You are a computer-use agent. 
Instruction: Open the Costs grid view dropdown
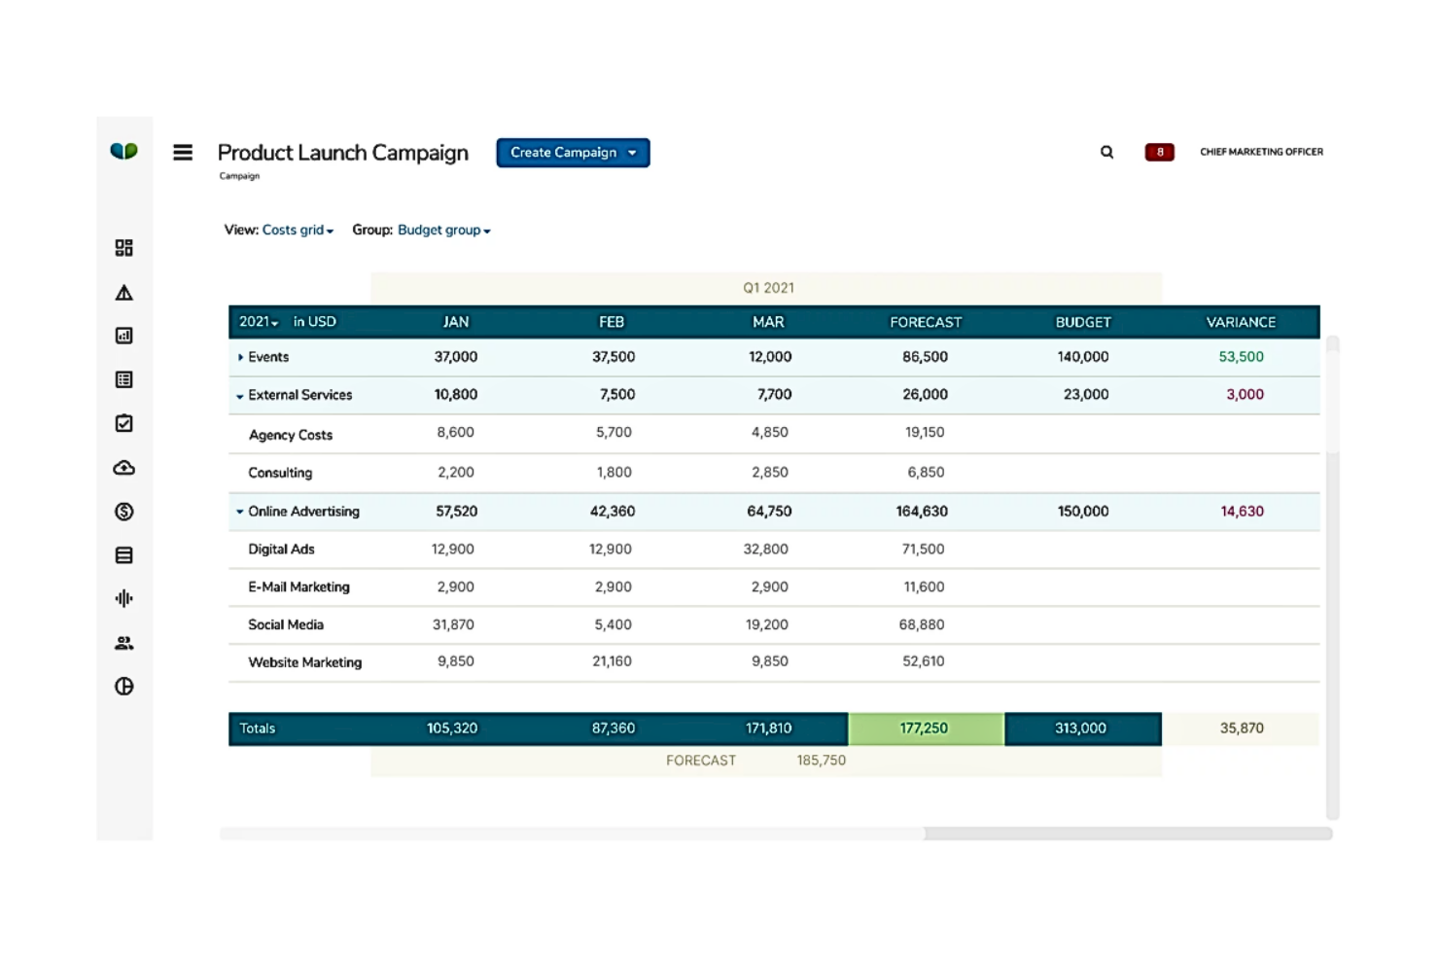pyautogui.click(x=297, y=230)
